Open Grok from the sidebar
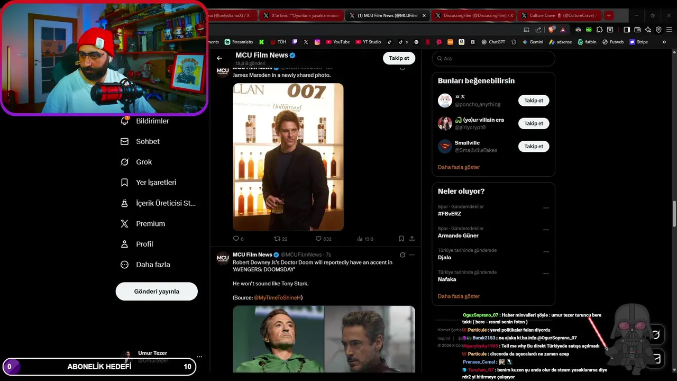This screenshot has height=381, width=677. coord(136,162)
